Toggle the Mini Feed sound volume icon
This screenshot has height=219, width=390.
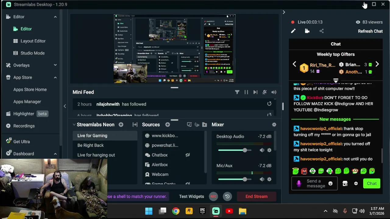click(274, 92)
